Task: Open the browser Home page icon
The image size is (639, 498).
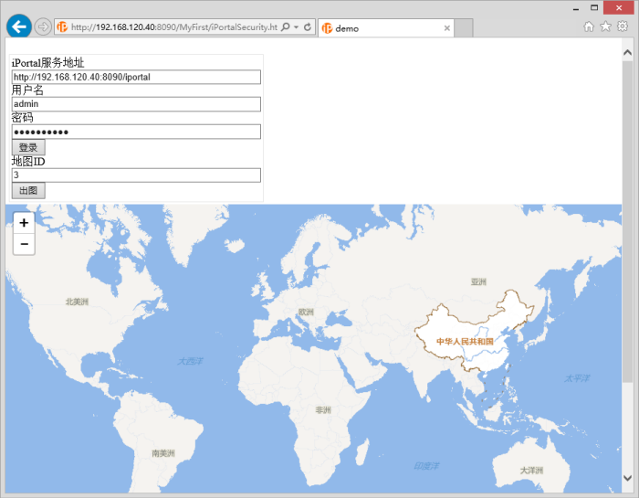Action: (x=589, y=26)
